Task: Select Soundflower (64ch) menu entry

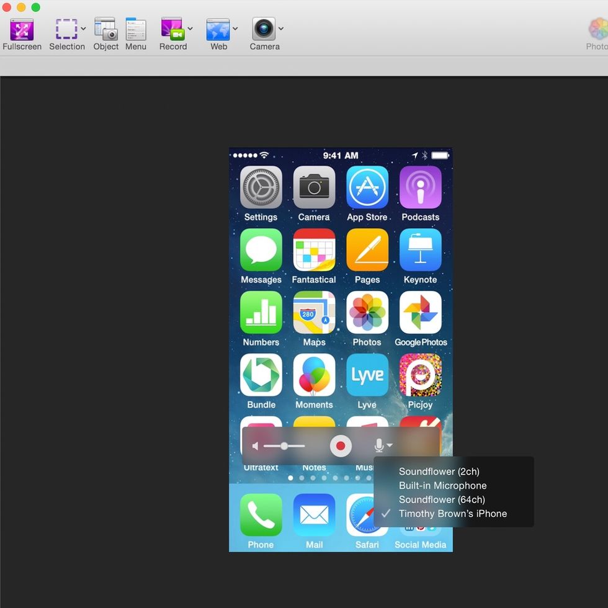Action: (442, 499)
